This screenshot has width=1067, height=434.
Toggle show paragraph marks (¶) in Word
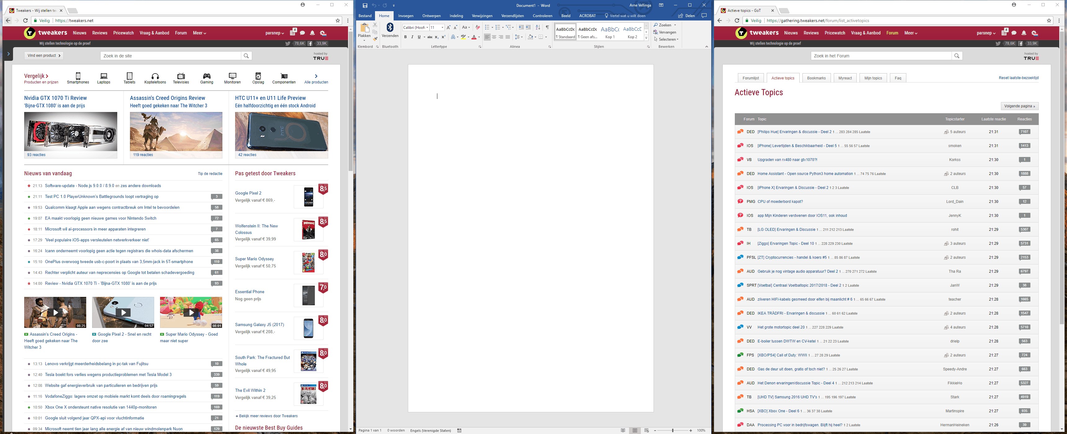pos(547,27)
